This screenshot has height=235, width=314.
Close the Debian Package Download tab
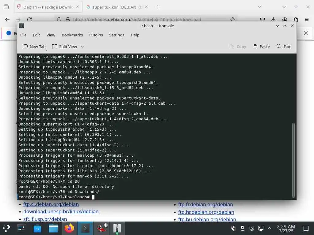pyautogui.click(x=77, y=7)
